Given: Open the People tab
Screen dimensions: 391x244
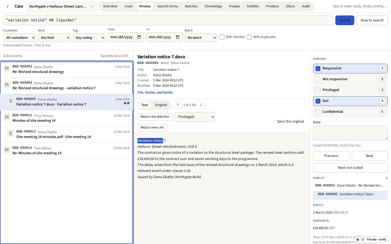Looking at the screenshot, I should coord(235,6).
